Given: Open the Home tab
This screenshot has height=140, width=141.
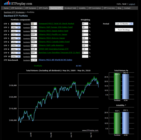Looking at the screenshot, I should (6, 8).
